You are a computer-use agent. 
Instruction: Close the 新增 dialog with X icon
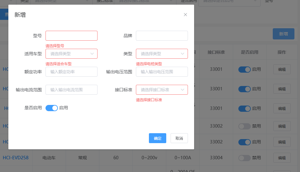[x=185, y=15]
